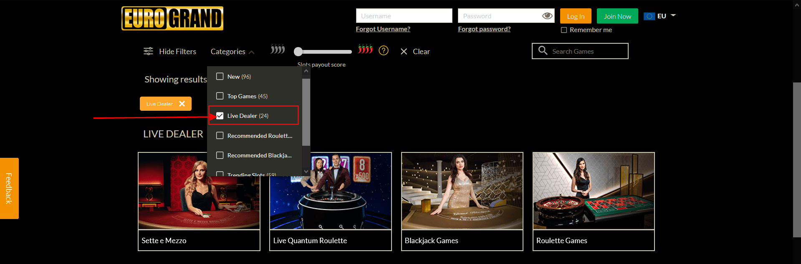
Task: Click the slots payout score slider handle
Action: point(298,52)
